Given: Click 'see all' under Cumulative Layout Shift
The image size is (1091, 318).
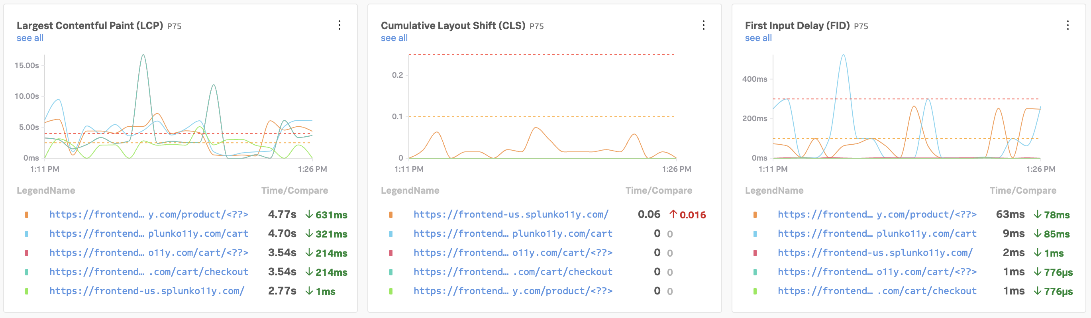Looking at the screenshot, I should 394,38.
